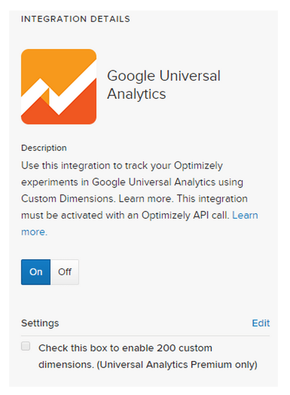Click the currently active On button
Viewport: 290px width, 395px height.
tap(35, 272)
